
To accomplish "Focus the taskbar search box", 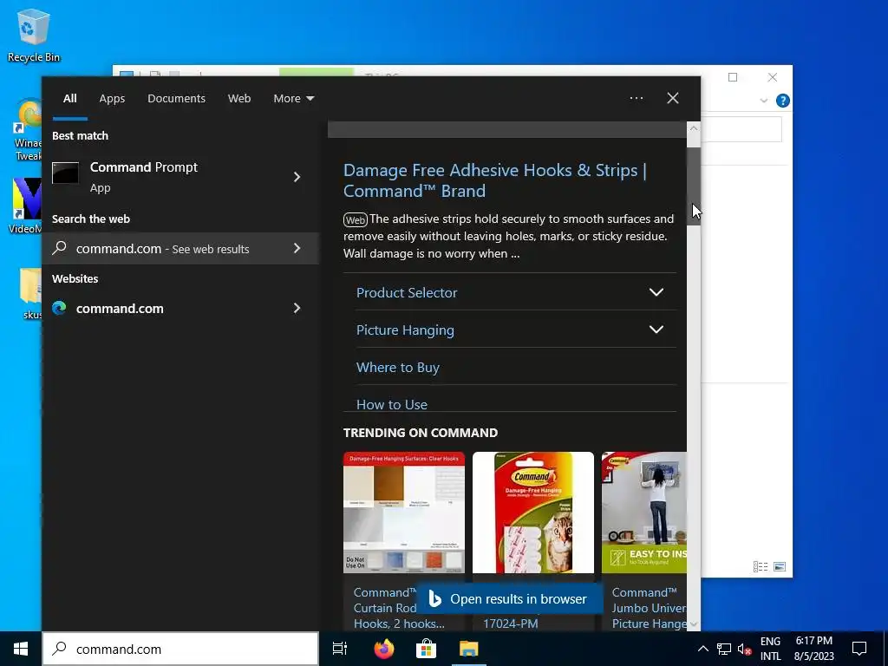I will click(x=180, y=649).
